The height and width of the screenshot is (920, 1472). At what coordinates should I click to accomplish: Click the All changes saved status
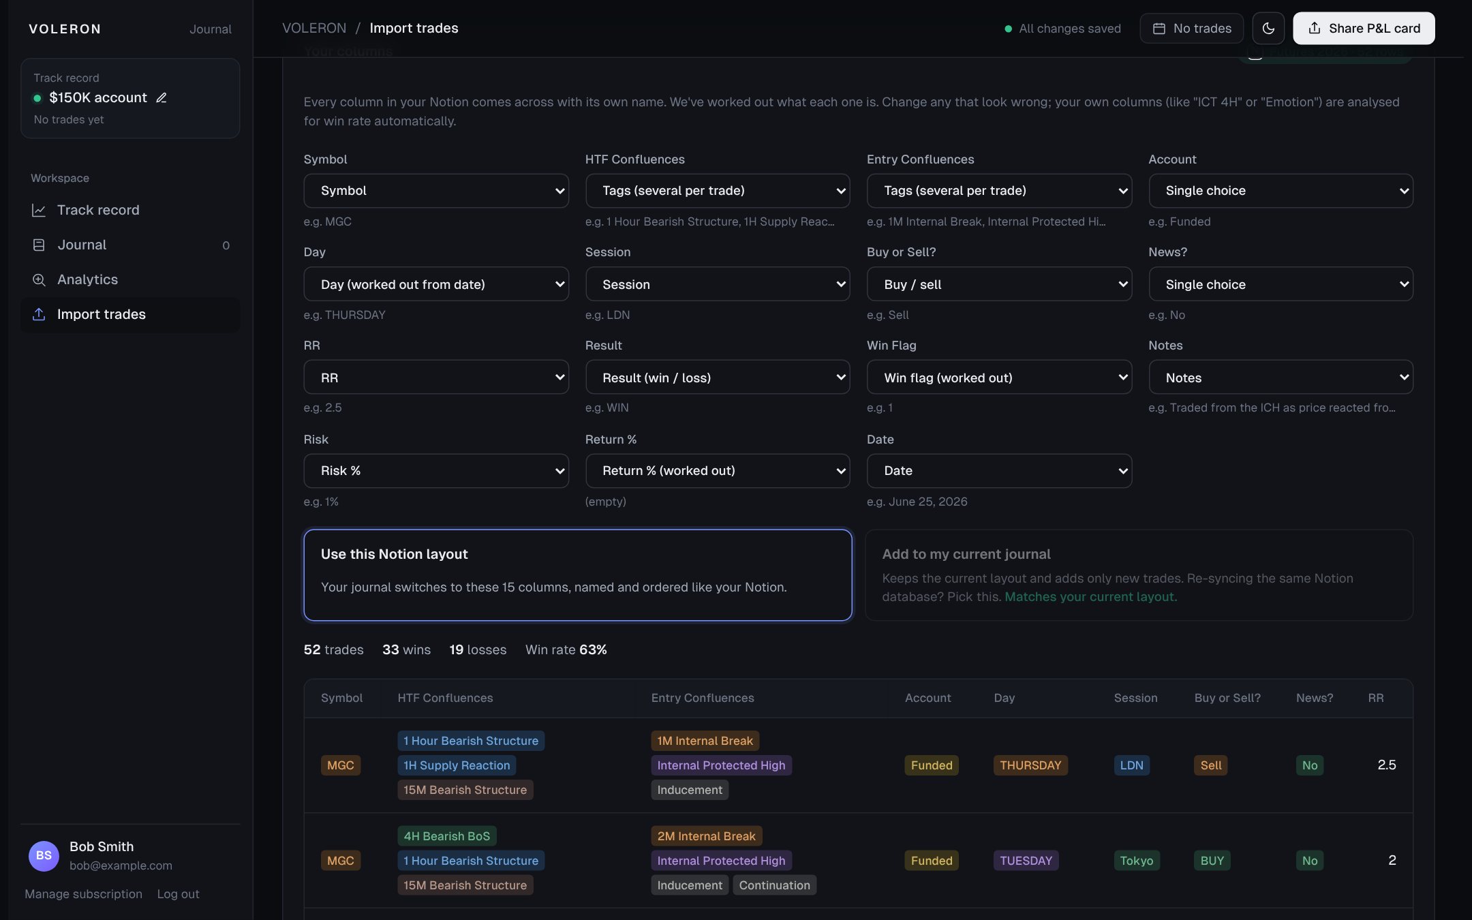[1062, 29]
